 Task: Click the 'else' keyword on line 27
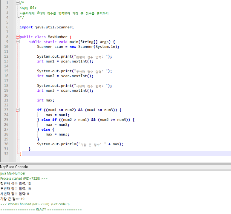[x=46, y=129]
